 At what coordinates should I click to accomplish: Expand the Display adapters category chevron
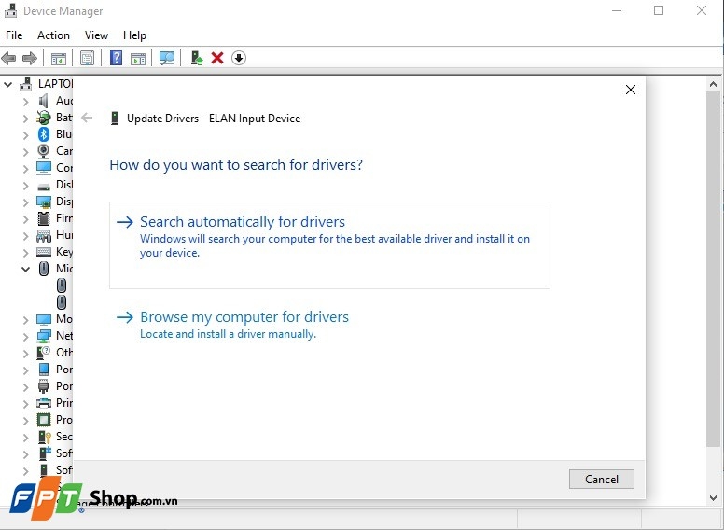click(x=25, y=202)
